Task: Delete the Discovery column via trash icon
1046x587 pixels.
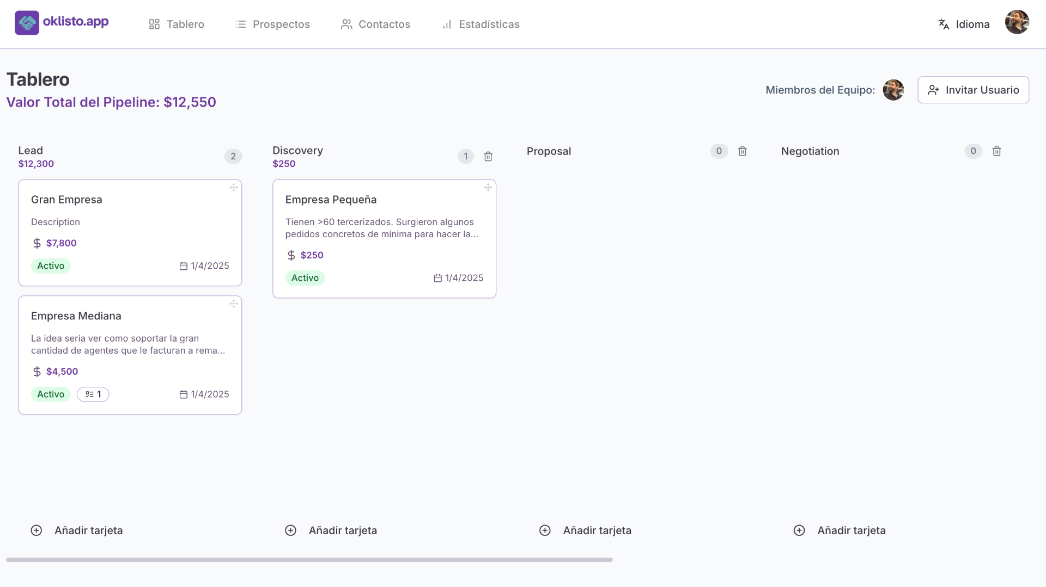Action: (488, 157)
